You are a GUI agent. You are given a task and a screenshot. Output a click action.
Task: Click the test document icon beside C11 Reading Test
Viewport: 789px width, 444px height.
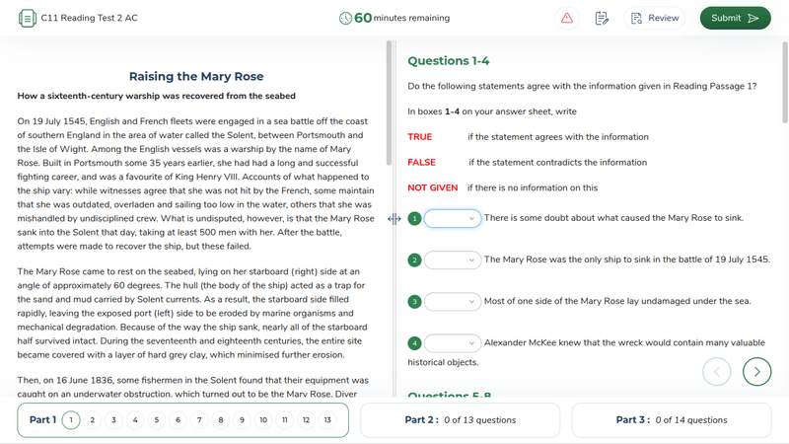[28, 18]
